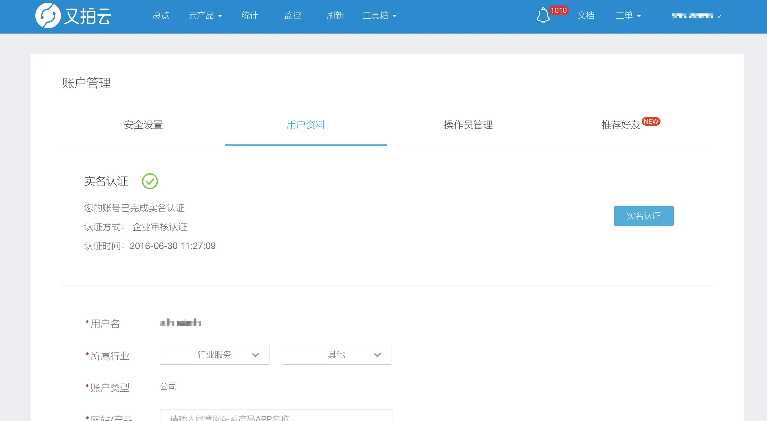This screenshot has width=767, height=421.
Task: Click the green verified checkmark icon
Action: click(150, 181)
